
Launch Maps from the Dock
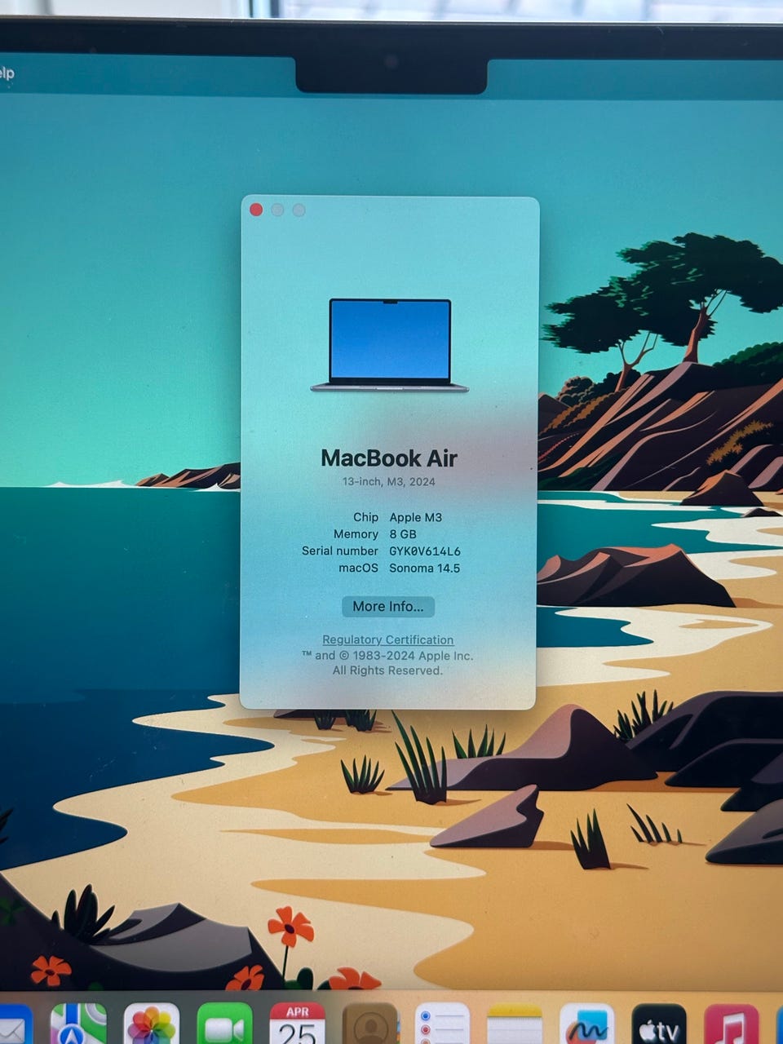coord(78,1024)
